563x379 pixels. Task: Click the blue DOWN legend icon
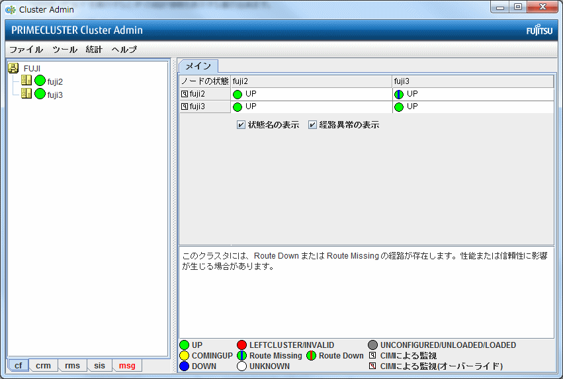pyautogui.click(x=184, y=366)
